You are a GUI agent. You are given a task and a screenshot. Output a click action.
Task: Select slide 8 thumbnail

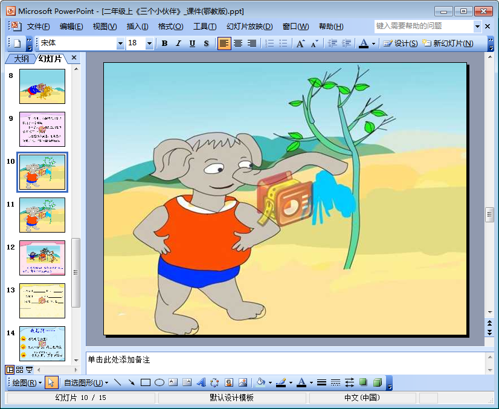pos(42,86)
